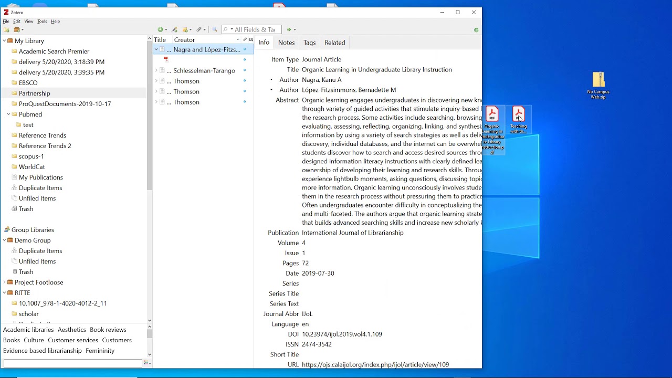Sort items by the Creator column
The width and height of the screenshot is (672, 378).
point(207,40)
